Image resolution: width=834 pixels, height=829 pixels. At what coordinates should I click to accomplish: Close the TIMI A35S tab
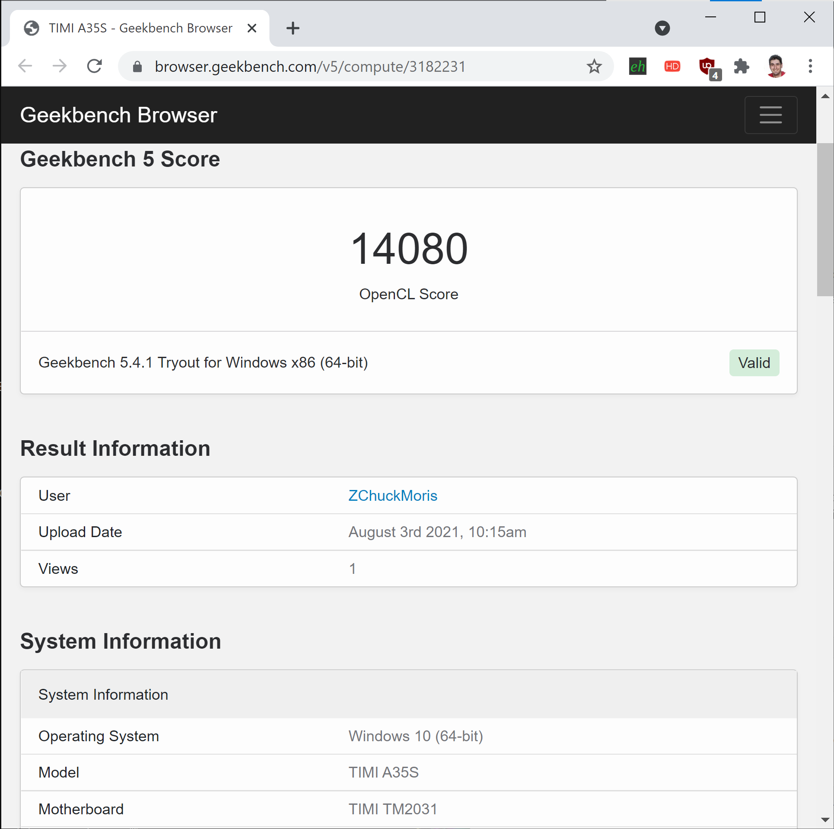pyautogui.click(x=252, y=29)
